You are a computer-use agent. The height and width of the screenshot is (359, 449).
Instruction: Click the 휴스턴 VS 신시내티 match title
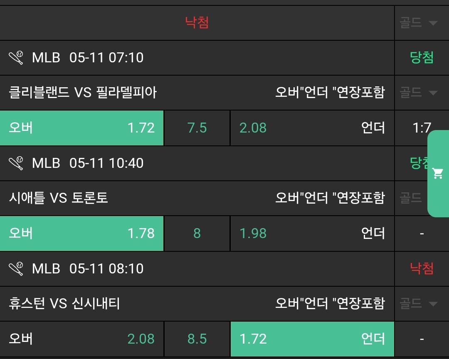point(64,304)
